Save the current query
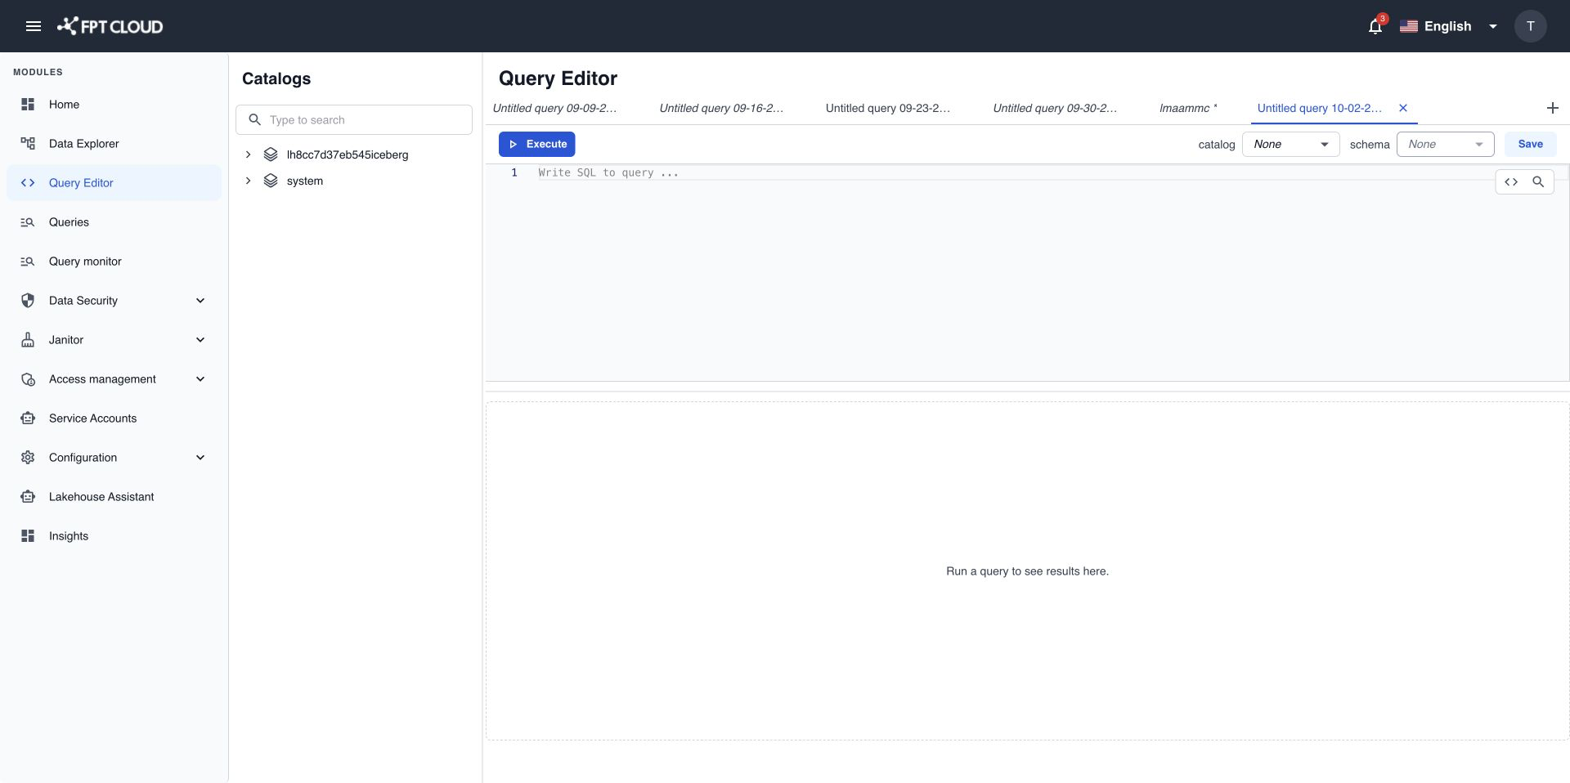The image size is (1570, 783). pyautogui.click(x=1530, y=145)
